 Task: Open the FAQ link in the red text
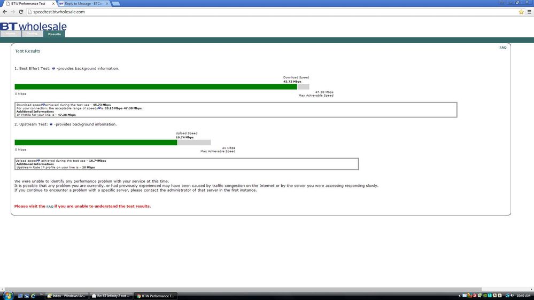[50, 207]
